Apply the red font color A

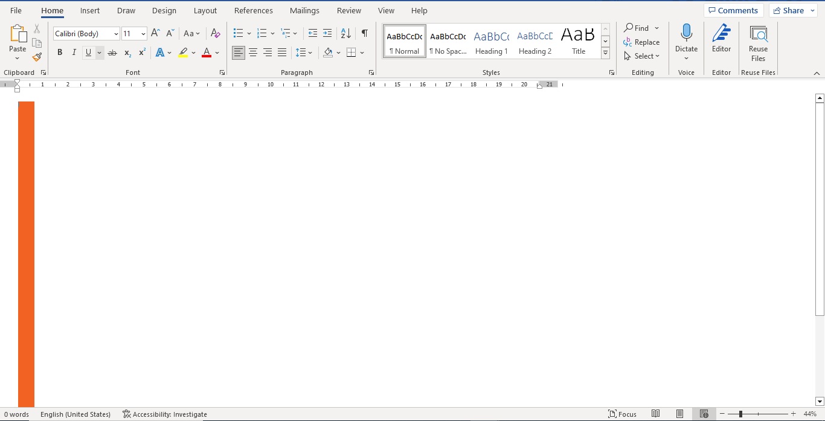[207, 53]
